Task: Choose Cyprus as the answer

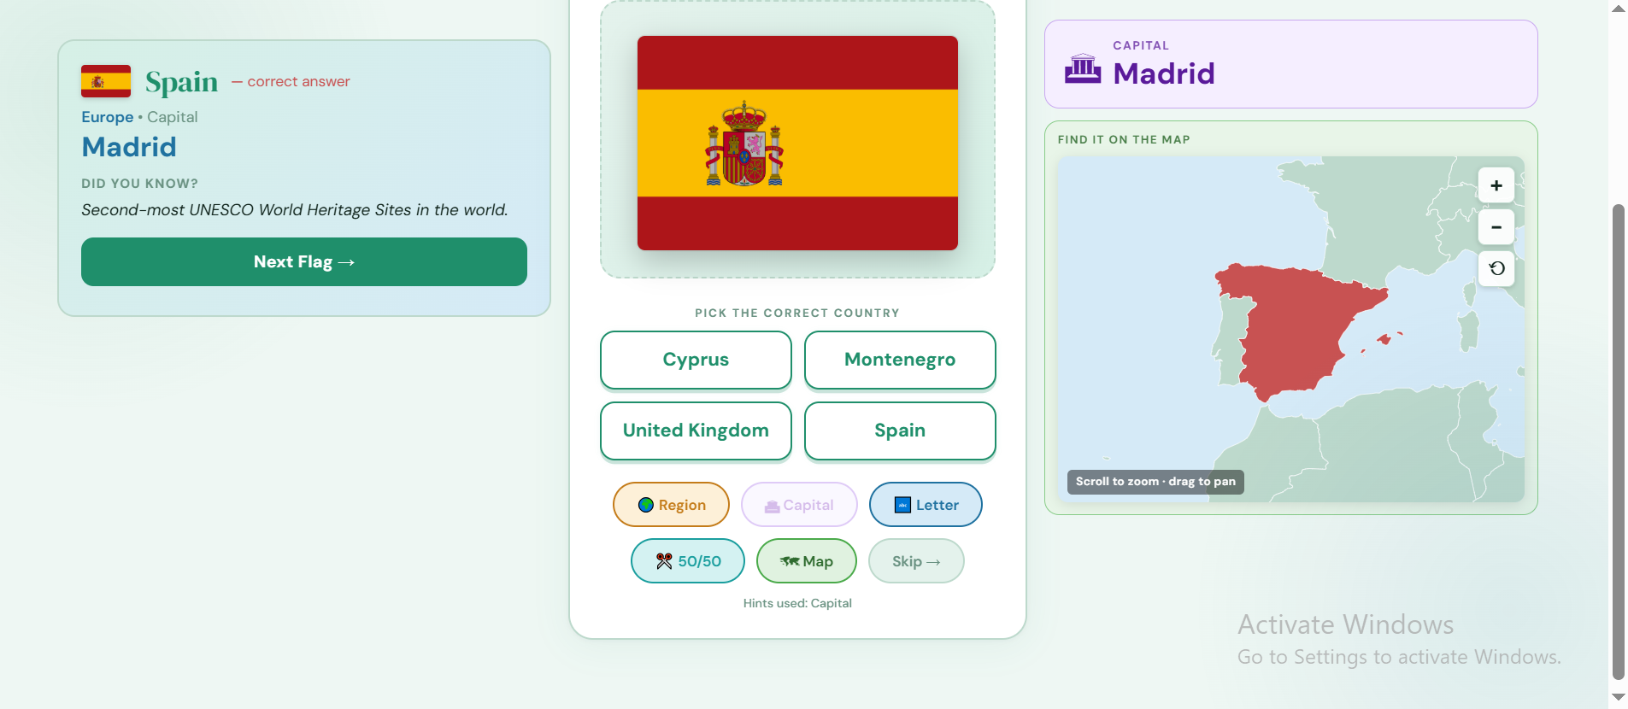Action: [x=696, y=360]
